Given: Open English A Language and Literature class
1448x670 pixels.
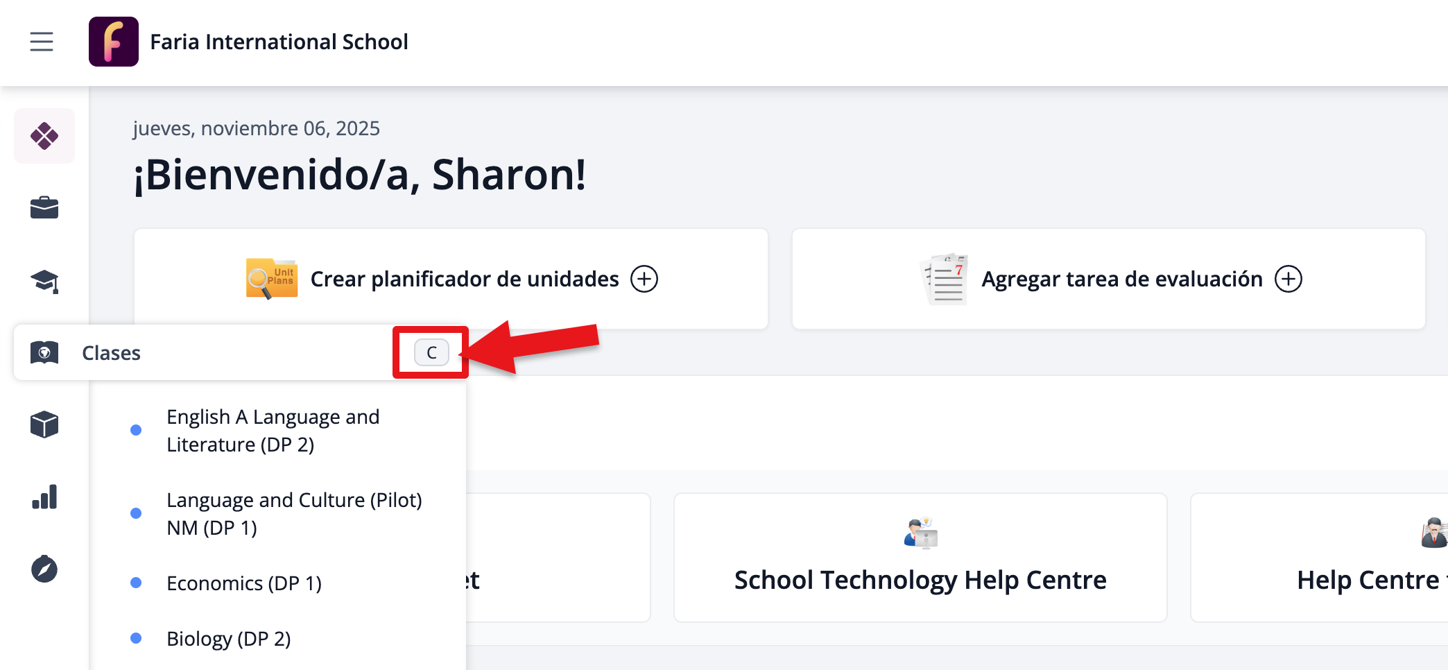Looking at the screenshot, I should click(273, 431).
